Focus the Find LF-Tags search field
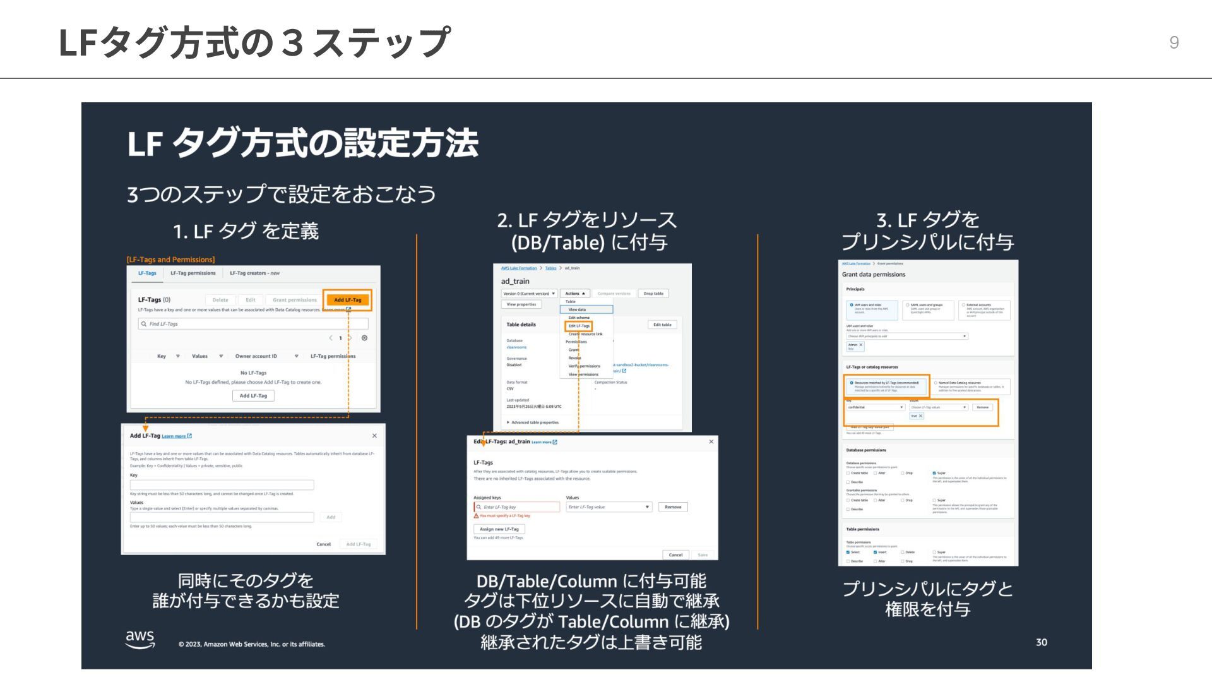The height and width of the screenshot is (682, 1212). tap(252, 324)
